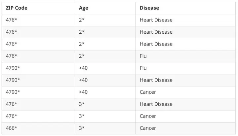Click Cancer in the 466* row
This screenshot has width=238, height=136.
[148, 128]
